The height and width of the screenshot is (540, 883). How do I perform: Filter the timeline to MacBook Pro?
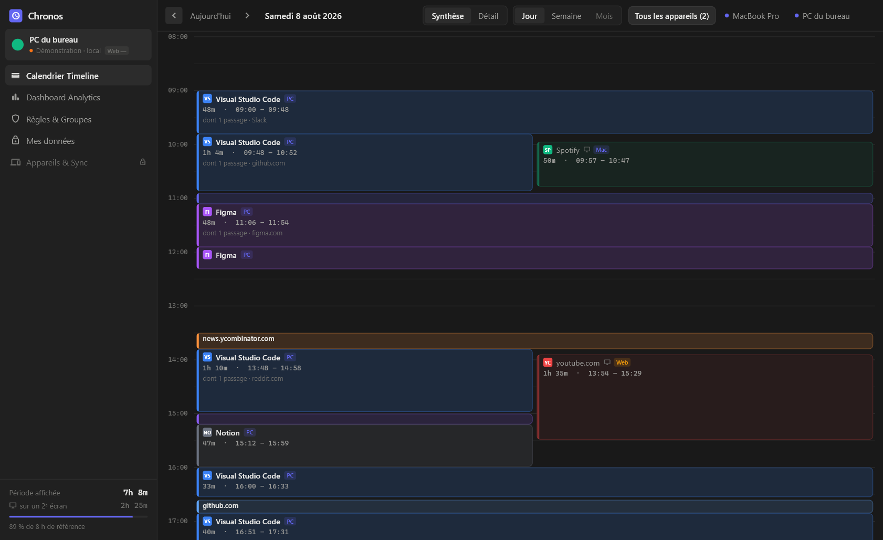coord(752,16)
